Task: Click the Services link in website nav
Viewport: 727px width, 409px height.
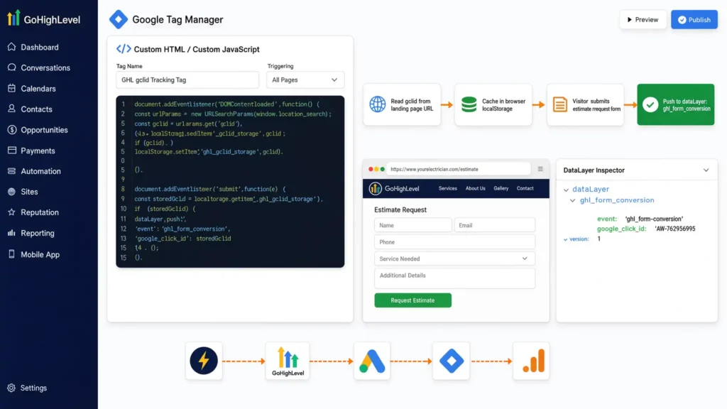Action: [447, 188]
